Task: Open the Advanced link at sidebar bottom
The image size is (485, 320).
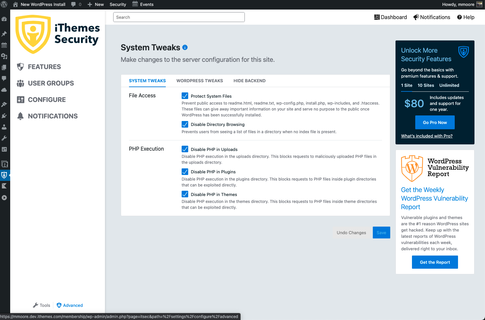Action: click(x=70, y=305)
